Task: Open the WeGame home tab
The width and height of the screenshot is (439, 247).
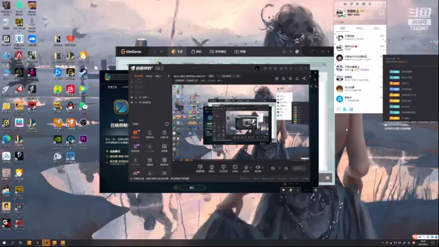Action: pos(177,52)
